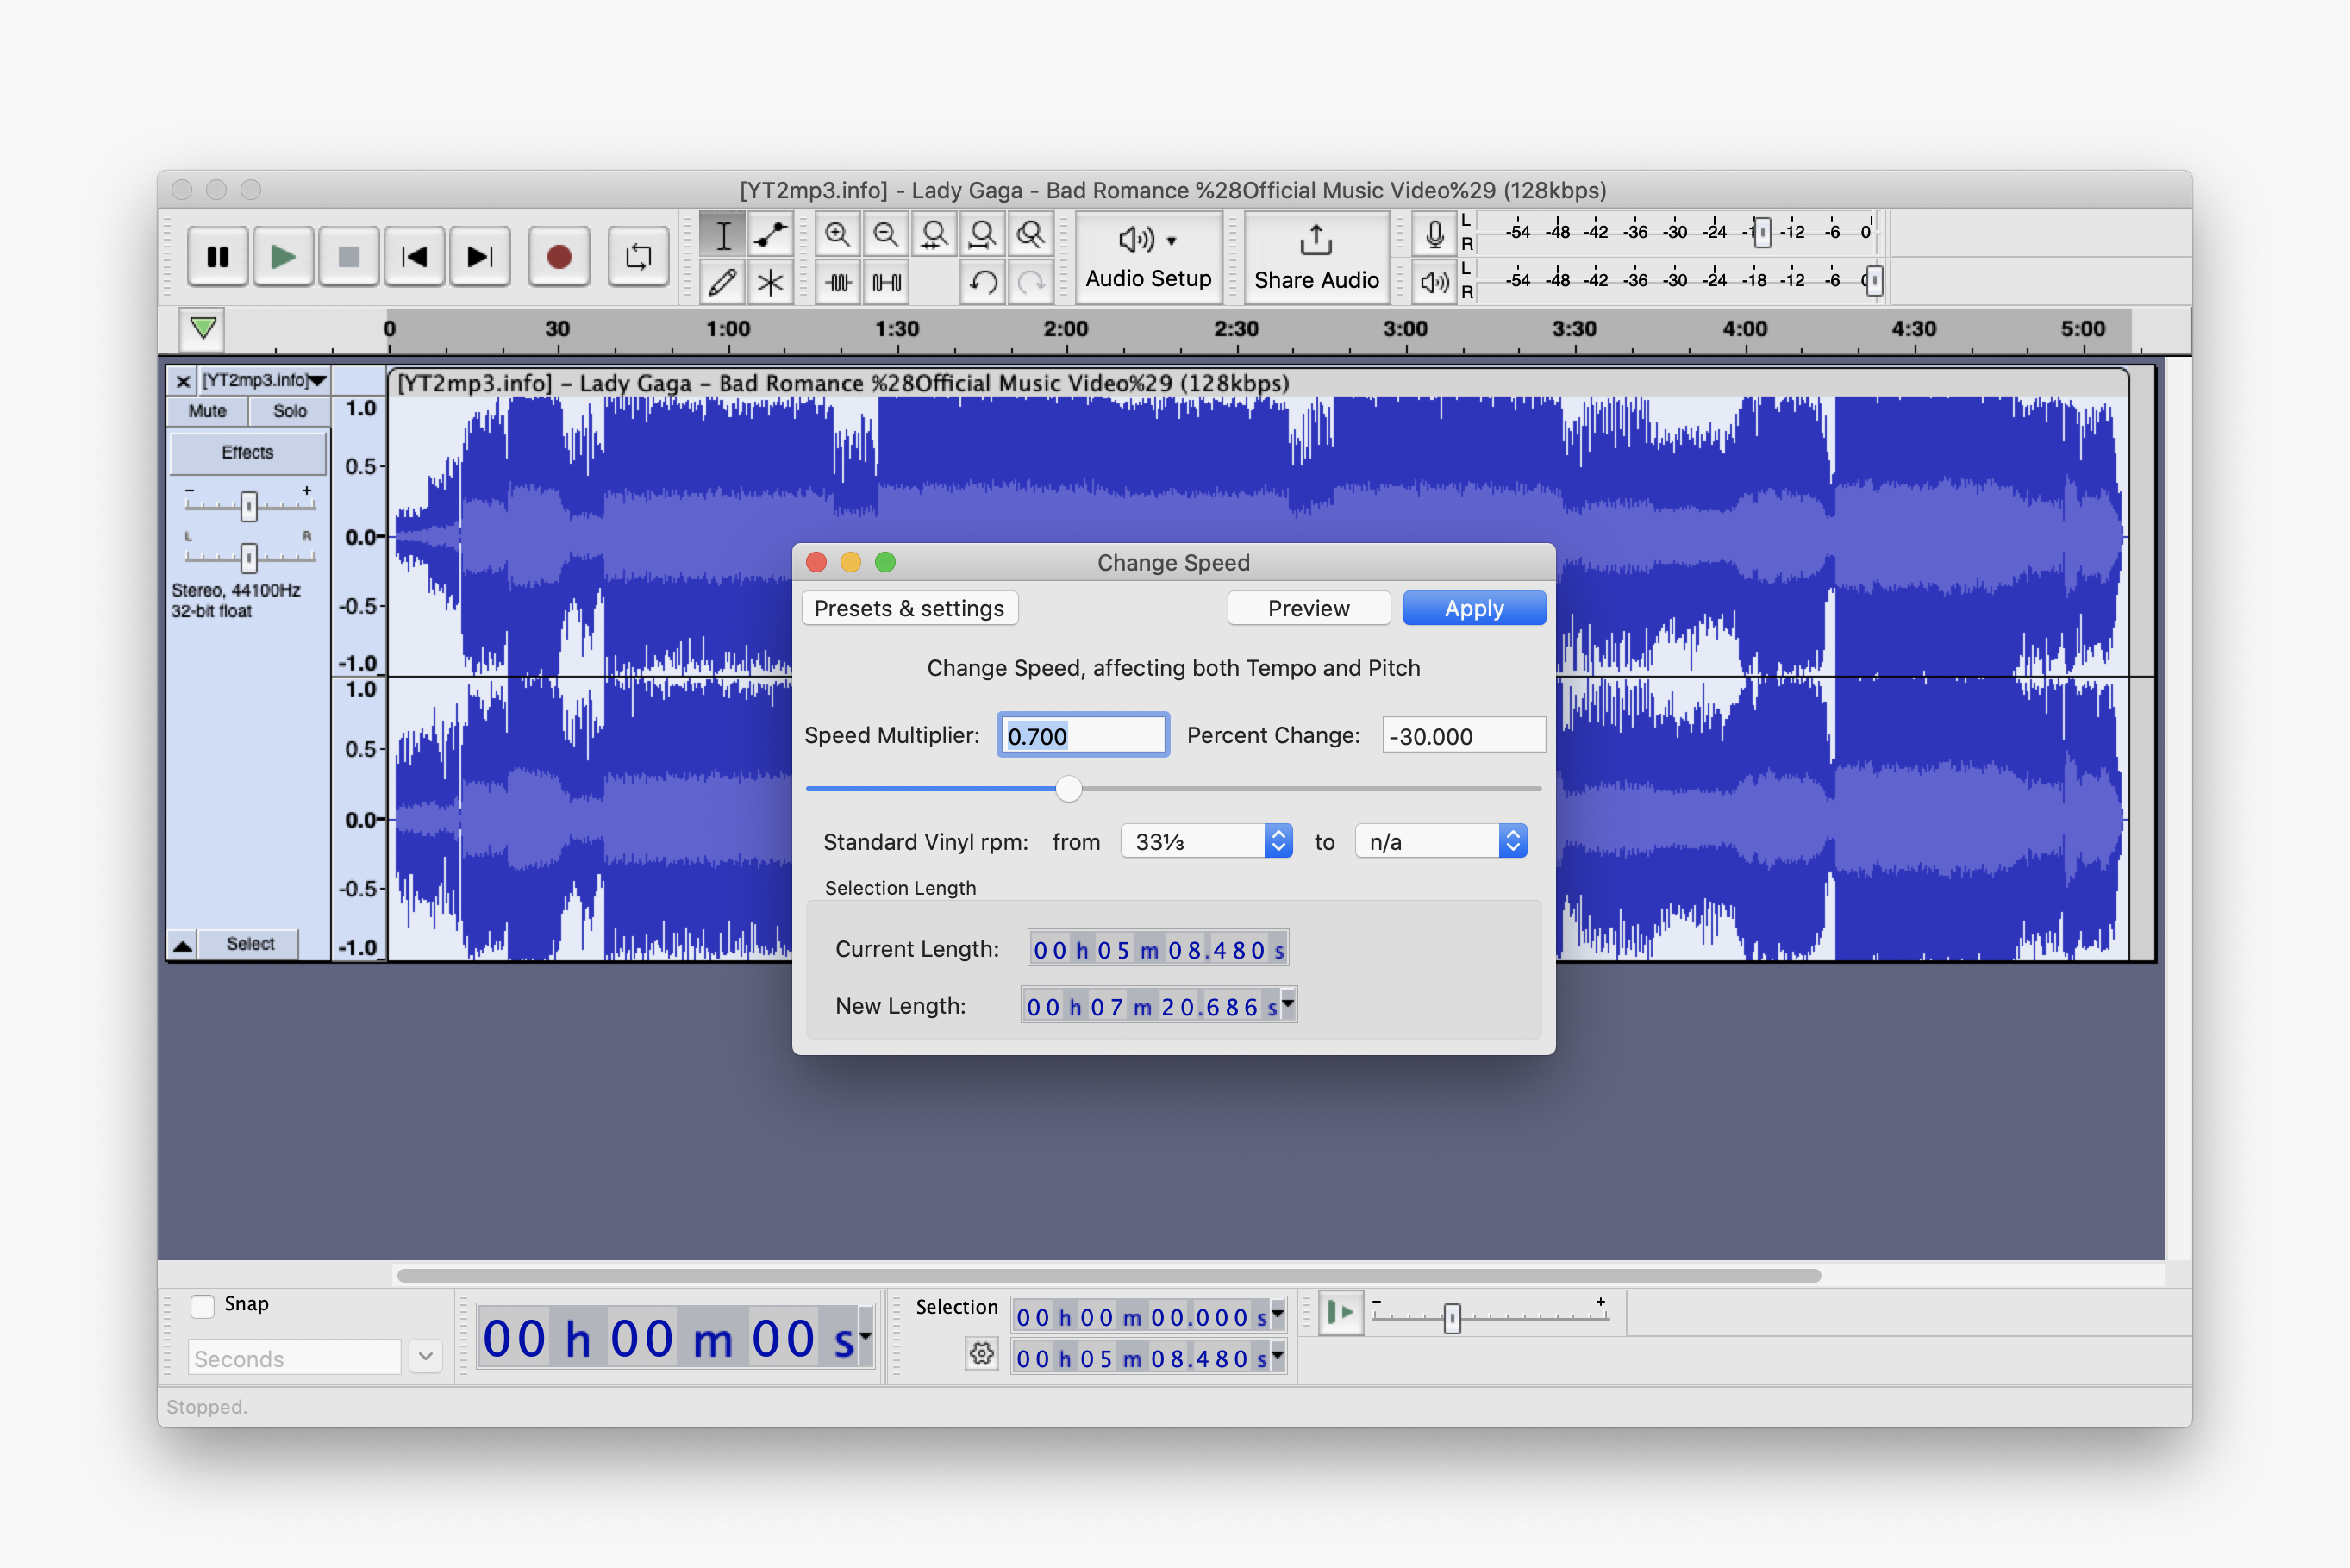The image size is (2350, 1568).
Task: Adjust the track gain slider
Action: [249, 506]
